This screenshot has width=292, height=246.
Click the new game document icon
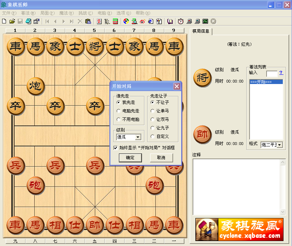click(4, 21)
